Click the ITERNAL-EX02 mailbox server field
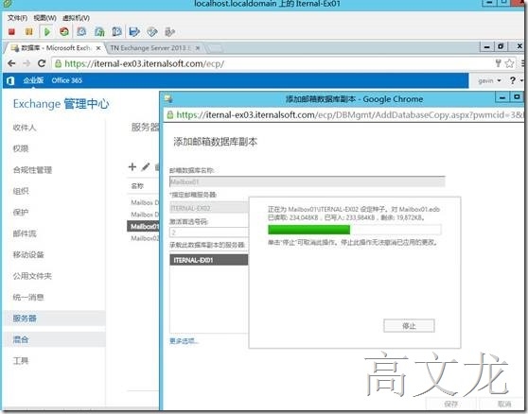The width and height of the screenshot is (528, 414). pos(209,208)
